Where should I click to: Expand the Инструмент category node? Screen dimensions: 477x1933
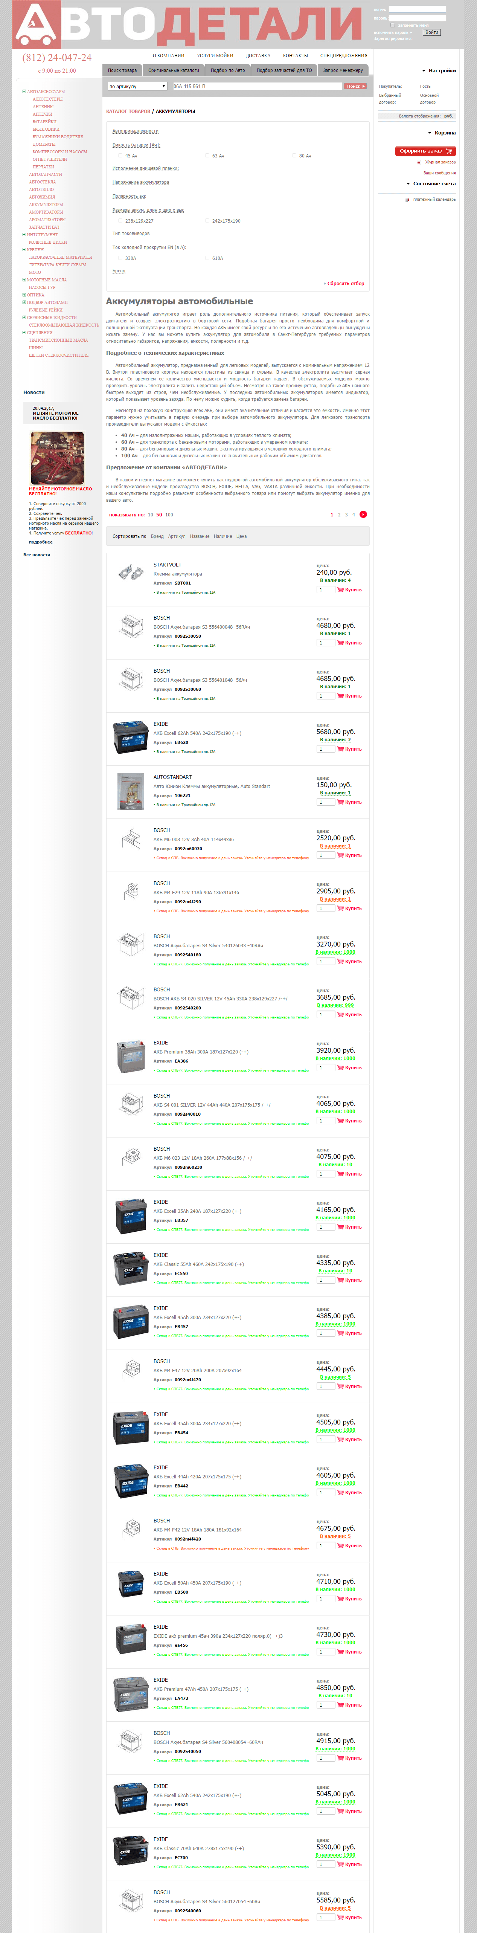click(x=25, y=234)
